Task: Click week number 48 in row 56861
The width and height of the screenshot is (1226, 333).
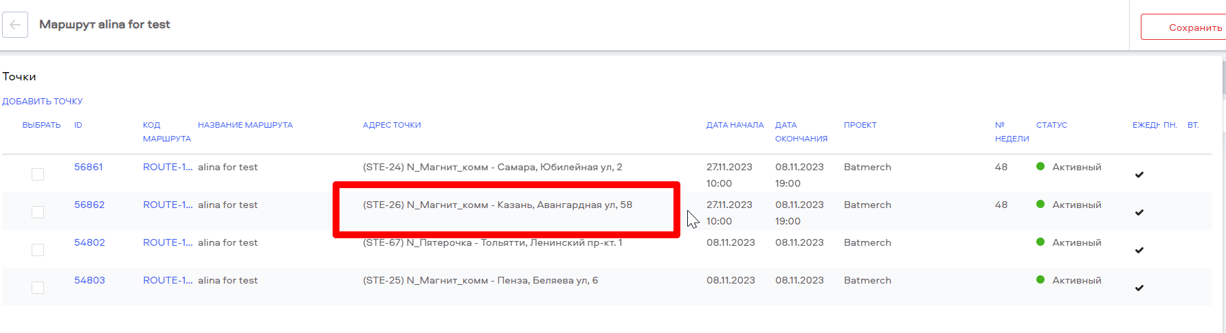Action: 1001,167
